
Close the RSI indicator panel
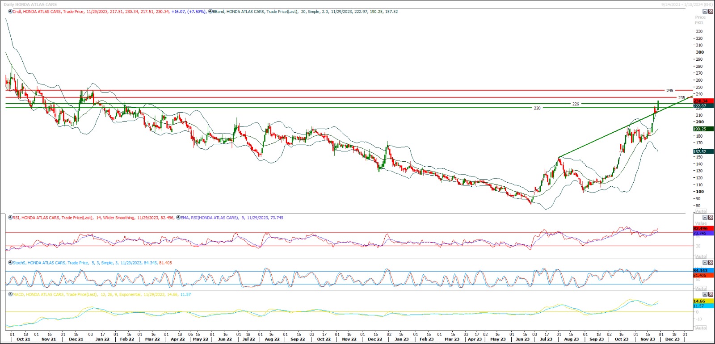coord(711,218)
